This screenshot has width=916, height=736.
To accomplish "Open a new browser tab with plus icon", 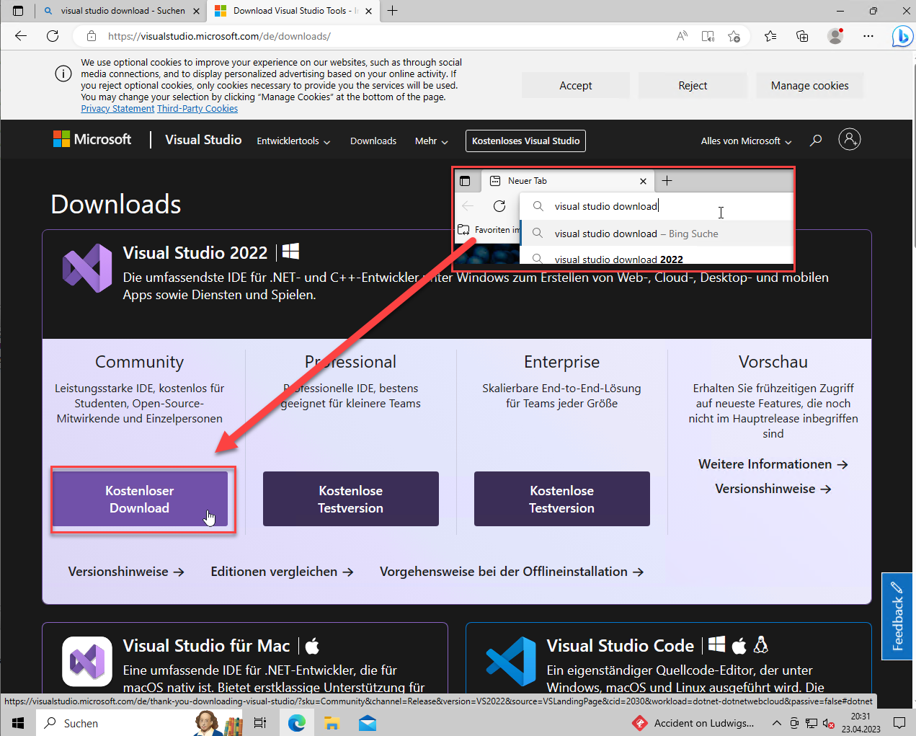I will pyautogui.click(x=392, y=11).
